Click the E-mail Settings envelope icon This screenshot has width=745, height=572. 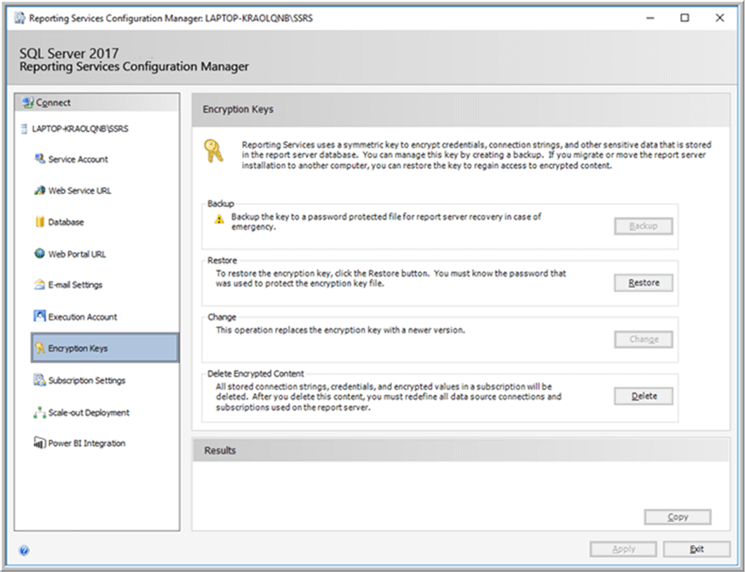[40, 285]
